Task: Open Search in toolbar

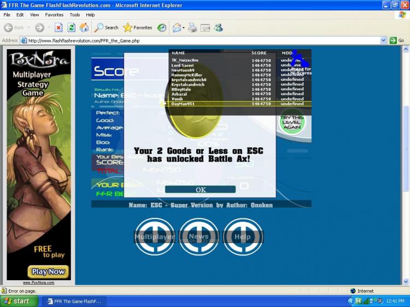Action: coord(107,27)
